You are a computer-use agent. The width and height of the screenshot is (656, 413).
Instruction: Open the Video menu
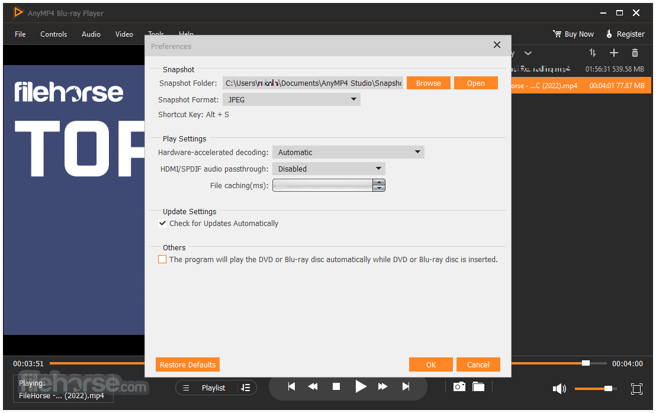124,34
